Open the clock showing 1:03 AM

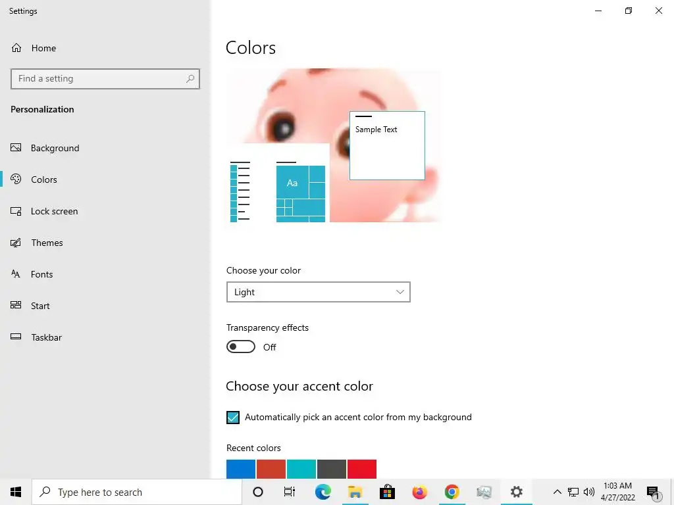[x=617, y=492]
